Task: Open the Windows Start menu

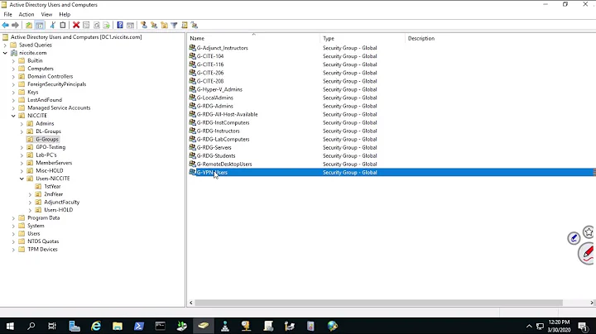Action: coord(10,326)
